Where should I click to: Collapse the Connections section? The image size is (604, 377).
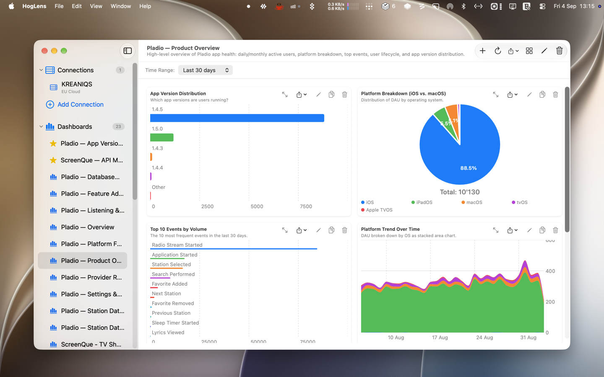point(41,70)
